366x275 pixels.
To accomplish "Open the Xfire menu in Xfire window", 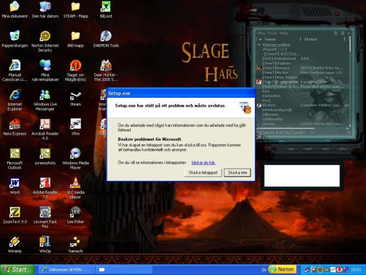I will coord(261,34).
